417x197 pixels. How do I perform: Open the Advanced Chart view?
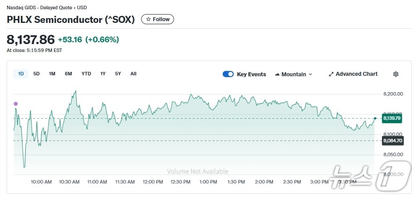point(353,74)
